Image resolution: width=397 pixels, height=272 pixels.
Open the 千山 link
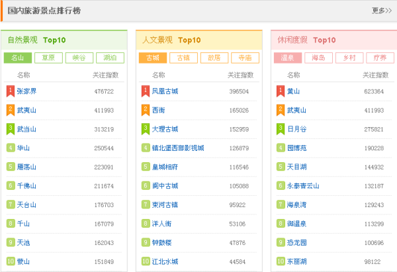coord(23,224)
